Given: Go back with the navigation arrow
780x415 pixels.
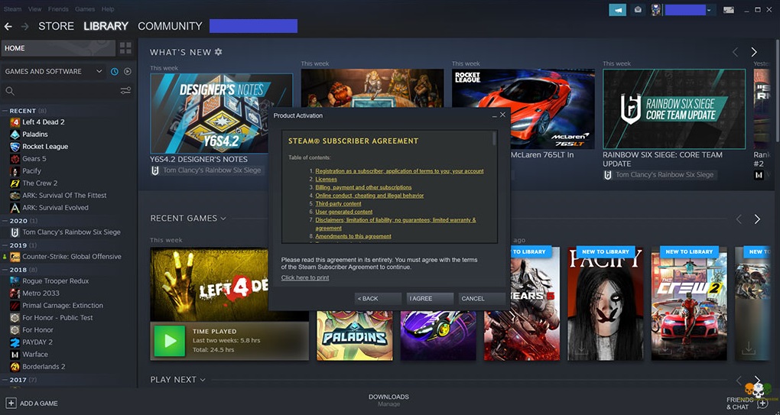Looking at the screenshot, I should [x=8, y=26].
